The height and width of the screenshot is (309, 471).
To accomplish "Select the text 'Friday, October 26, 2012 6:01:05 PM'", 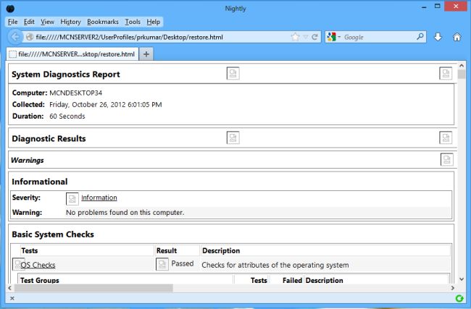I will 106,105.
